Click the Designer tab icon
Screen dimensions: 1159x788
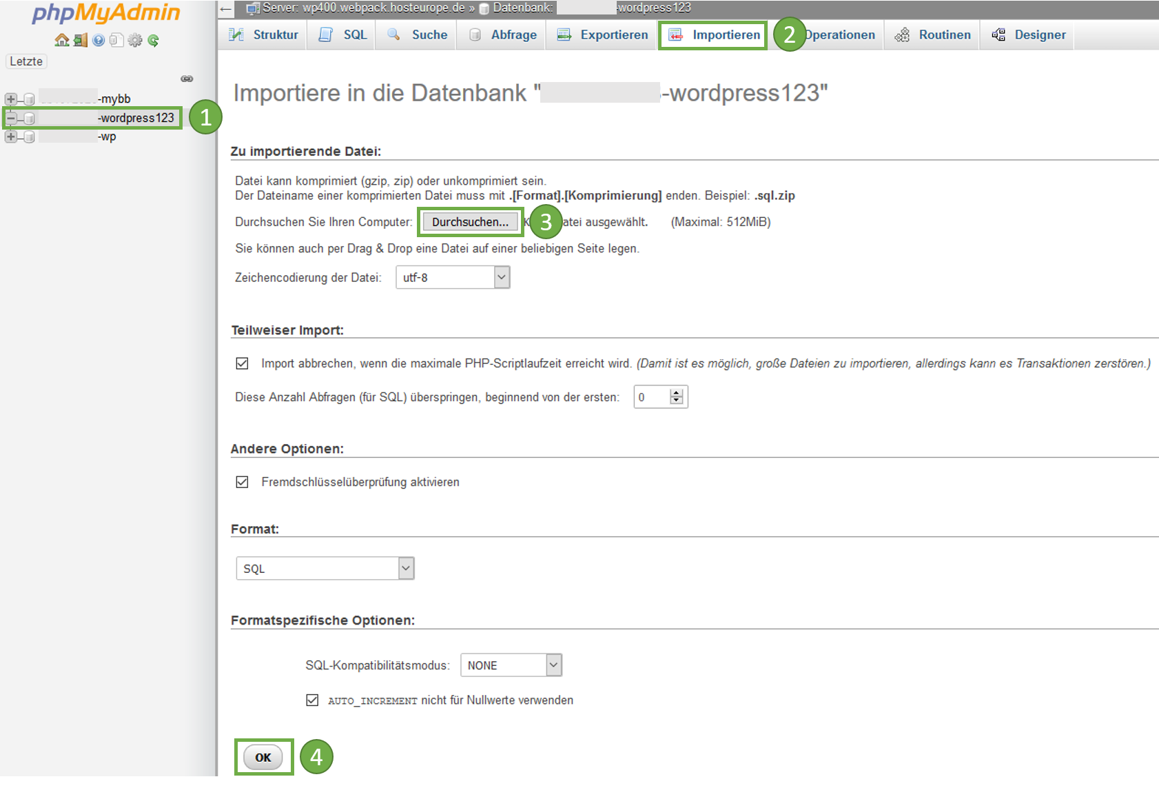pos(998,34)
